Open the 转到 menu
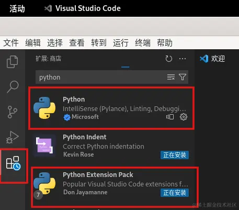 (99, 43)
